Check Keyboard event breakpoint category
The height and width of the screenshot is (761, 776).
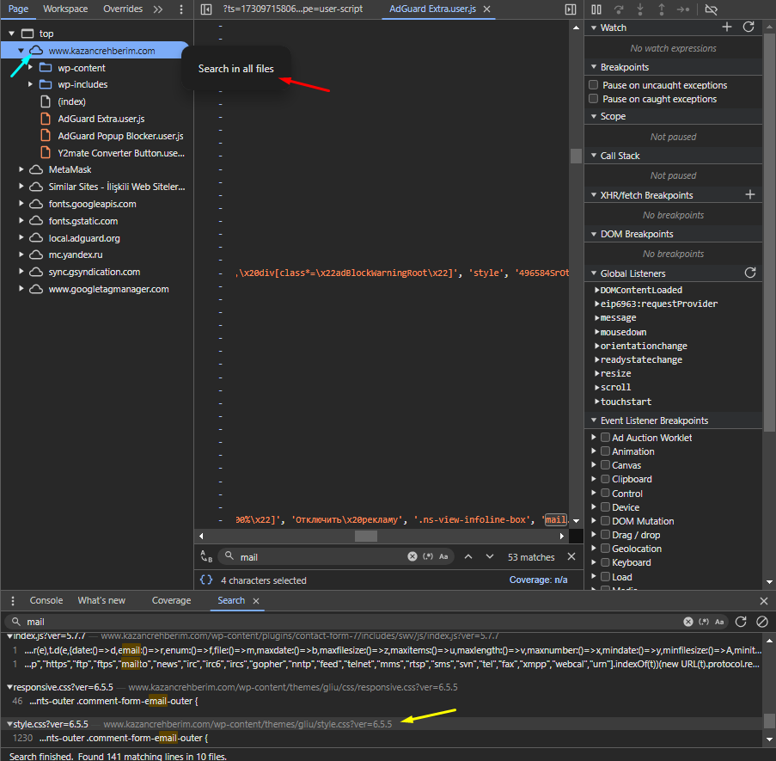[x=605, y=562]
